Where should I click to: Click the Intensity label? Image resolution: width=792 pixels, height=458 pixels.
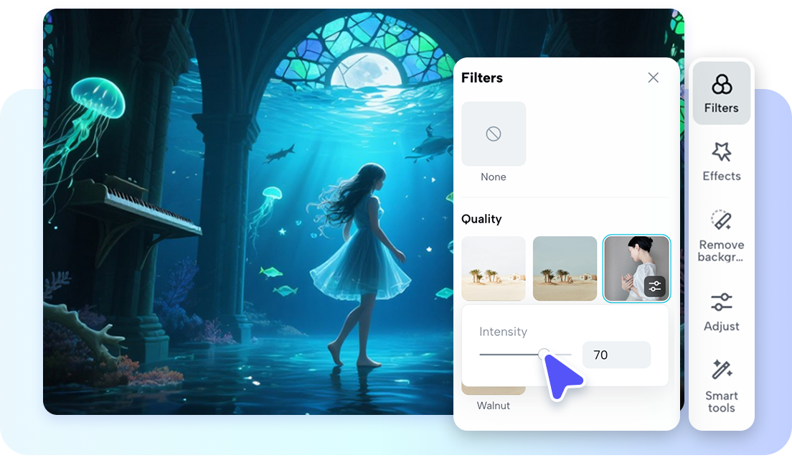pos(503,332)
